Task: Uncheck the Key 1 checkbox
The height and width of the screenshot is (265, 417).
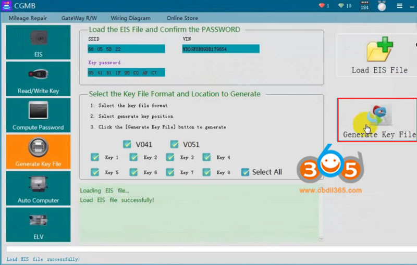Action: (x=95, y=157)
